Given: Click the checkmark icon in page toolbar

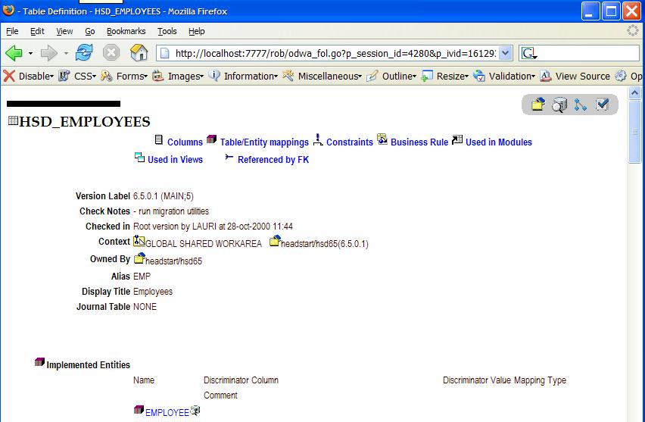Looking at the screenshot, I should (x=603, y=105).
